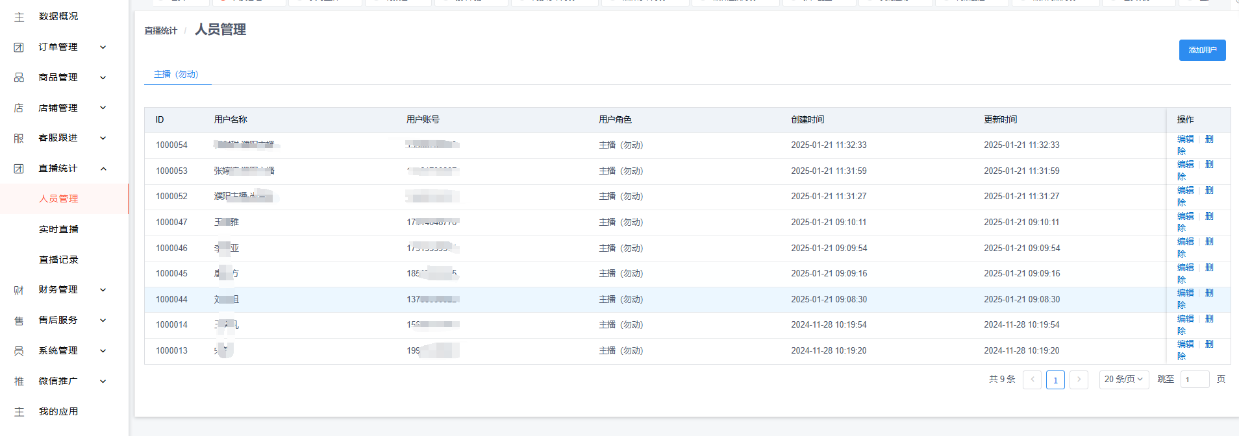Expand the 客服跟进 menu chevron
1239x436 pixels.
tap(103, 138)
